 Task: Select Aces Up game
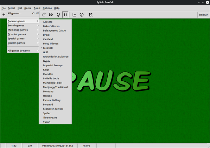point(55,22)
